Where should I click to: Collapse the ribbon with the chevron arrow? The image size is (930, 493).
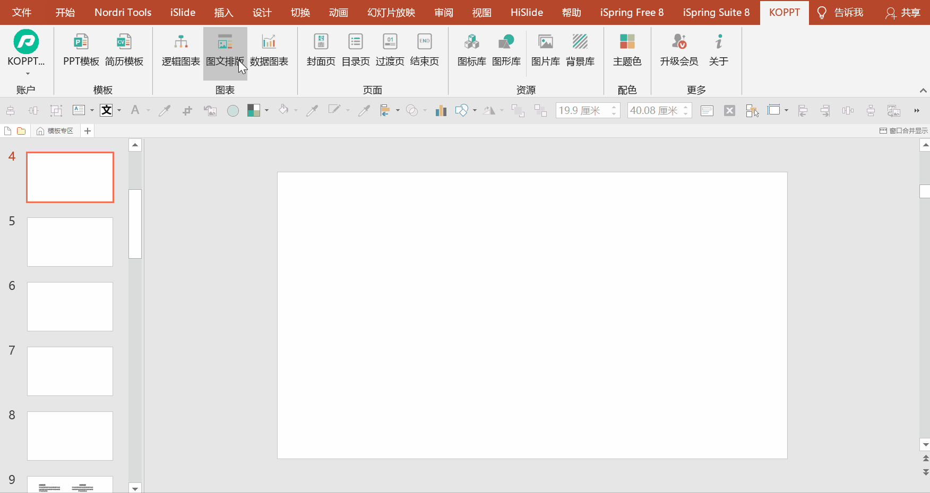pyautogui.click(x=923, y=91)
